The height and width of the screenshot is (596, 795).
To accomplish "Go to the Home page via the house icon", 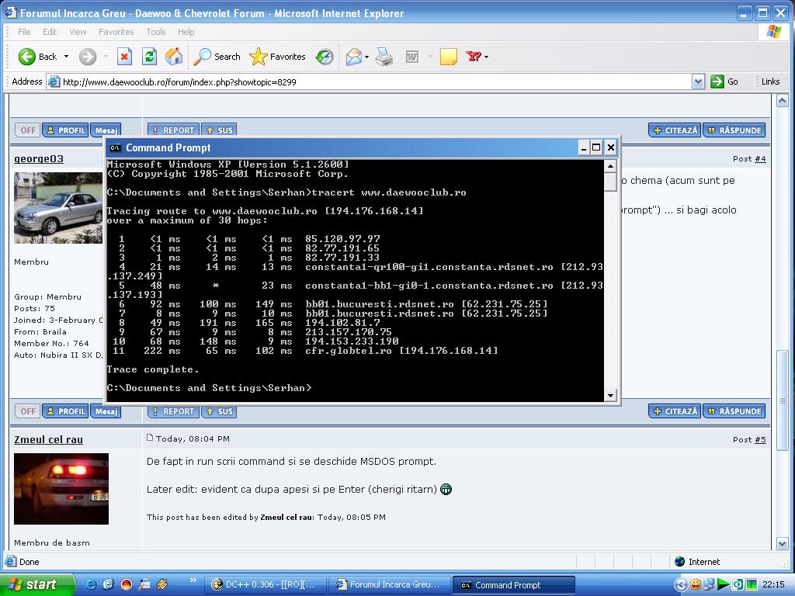I will (x=174, y=57).
